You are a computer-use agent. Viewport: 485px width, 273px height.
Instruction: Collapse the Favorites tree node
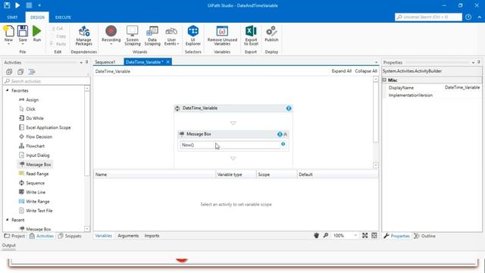click(8, 90)
